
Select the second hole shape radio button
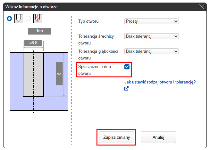28,19
